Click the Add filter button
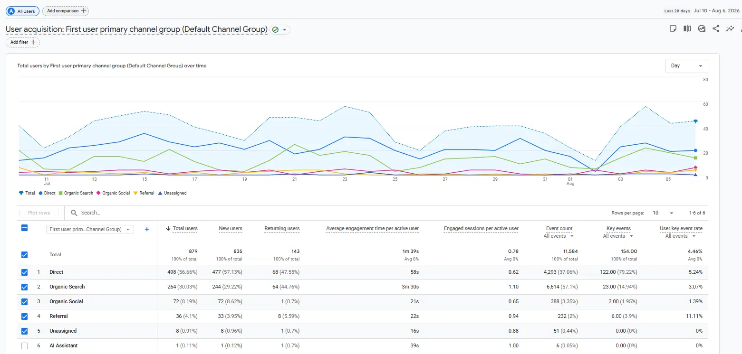 [23, 42]
